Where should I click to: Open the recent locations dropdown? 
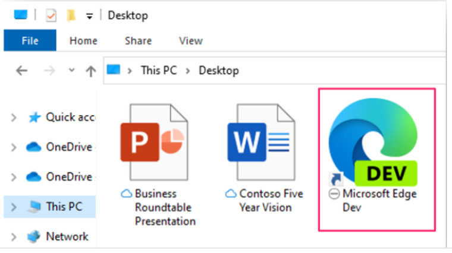(71, 70)
